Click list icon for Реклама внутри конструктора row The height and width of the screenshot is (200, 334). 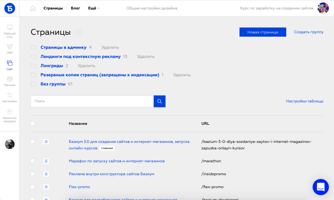tap(46, 174)
